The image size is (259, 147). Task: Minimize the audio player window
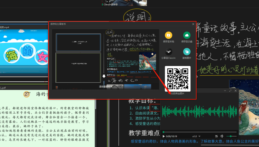225,91
